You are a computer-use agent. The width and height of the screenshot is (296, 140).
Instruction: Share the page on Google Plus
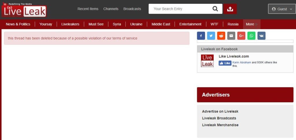tap(241, 36)
